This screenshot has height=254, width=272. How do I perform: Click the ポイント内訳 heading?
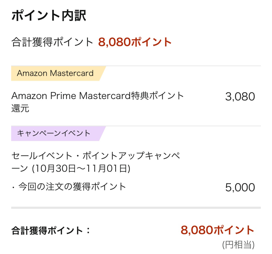[49, 16]
